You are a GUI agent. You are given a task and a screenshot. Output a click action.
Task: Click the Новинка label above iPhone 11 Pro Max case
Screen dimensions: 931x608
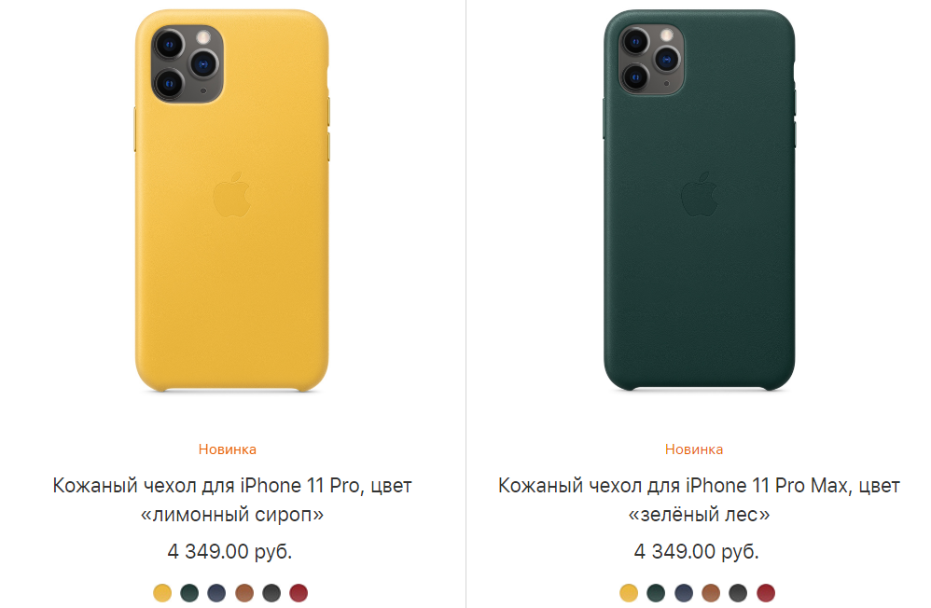click(x=694, y=449)
